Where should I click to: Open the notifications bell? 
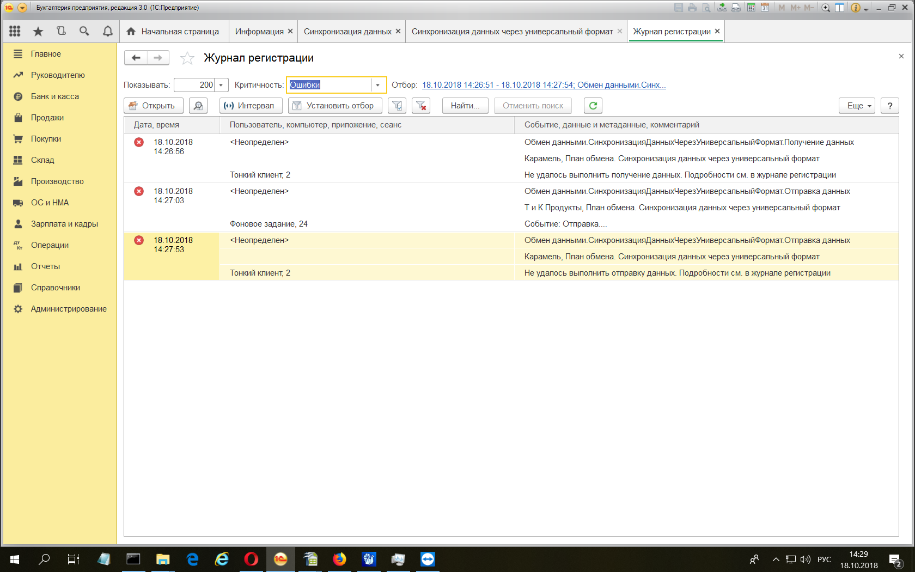[x=107, y=32]
